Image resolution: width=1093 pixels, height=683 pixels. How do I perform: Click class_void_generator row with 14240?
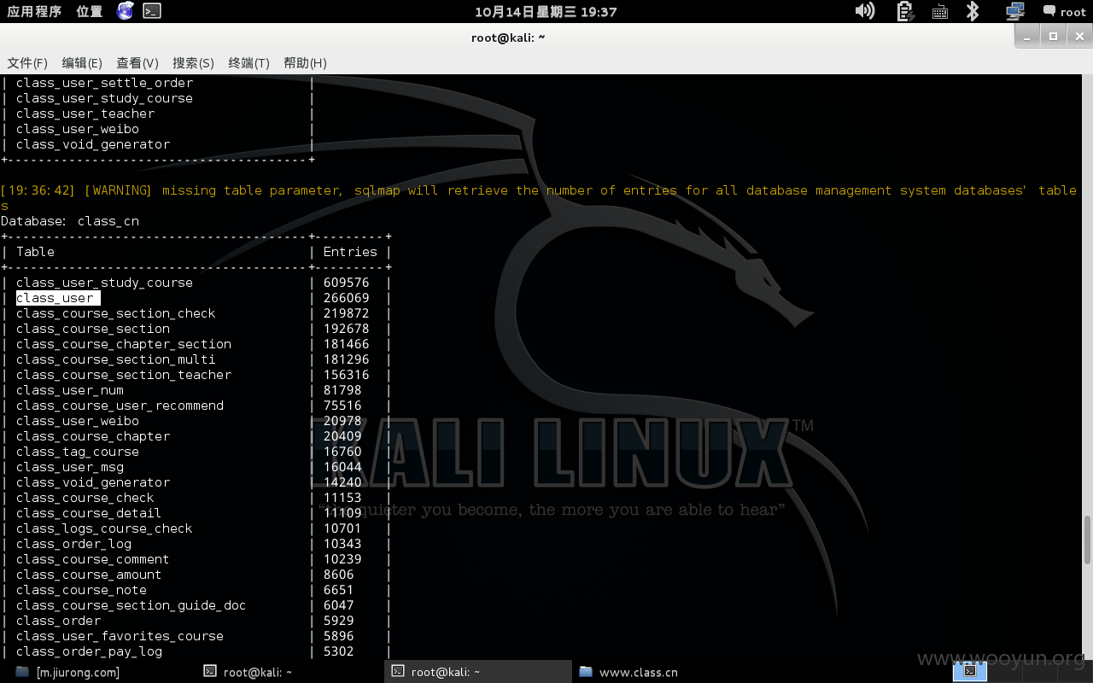pos(196,482)
